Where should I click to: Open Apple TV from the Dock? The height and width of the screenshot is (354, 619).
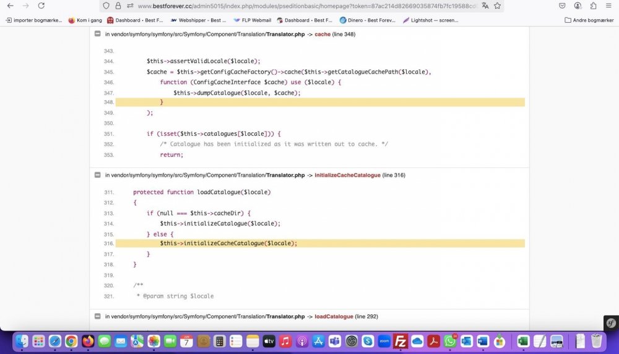(269, 341)
